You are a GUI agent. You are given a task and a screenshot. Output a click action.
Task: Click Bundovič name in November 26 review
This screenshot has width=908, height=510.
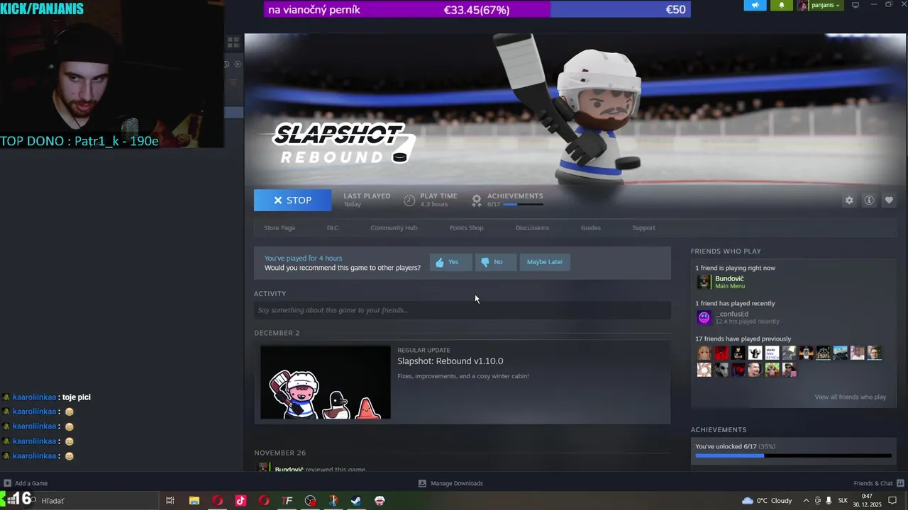pos(289,469)
